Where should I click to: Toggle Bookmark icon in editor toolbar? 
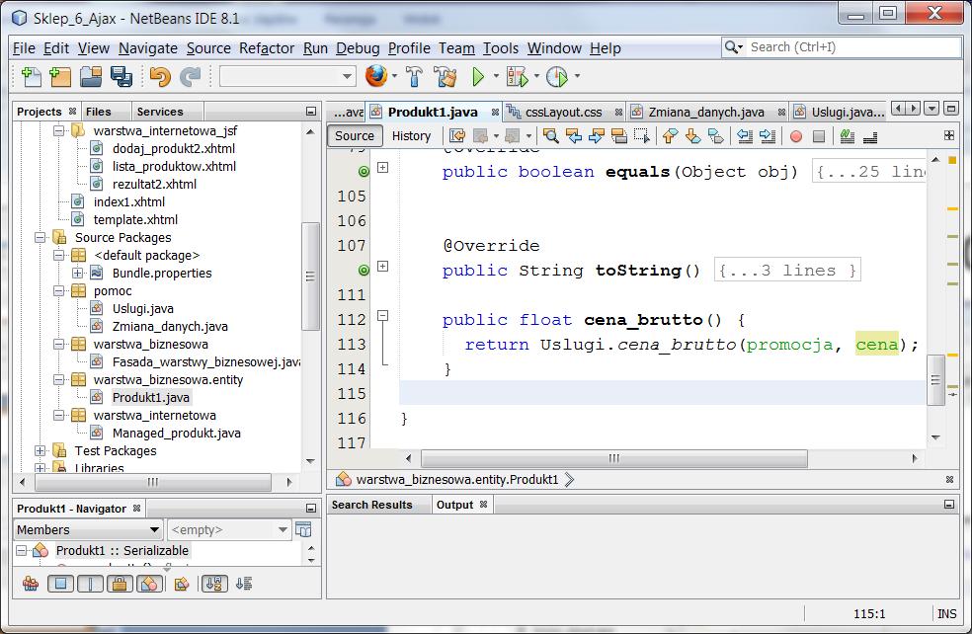(x=716, y=135)
